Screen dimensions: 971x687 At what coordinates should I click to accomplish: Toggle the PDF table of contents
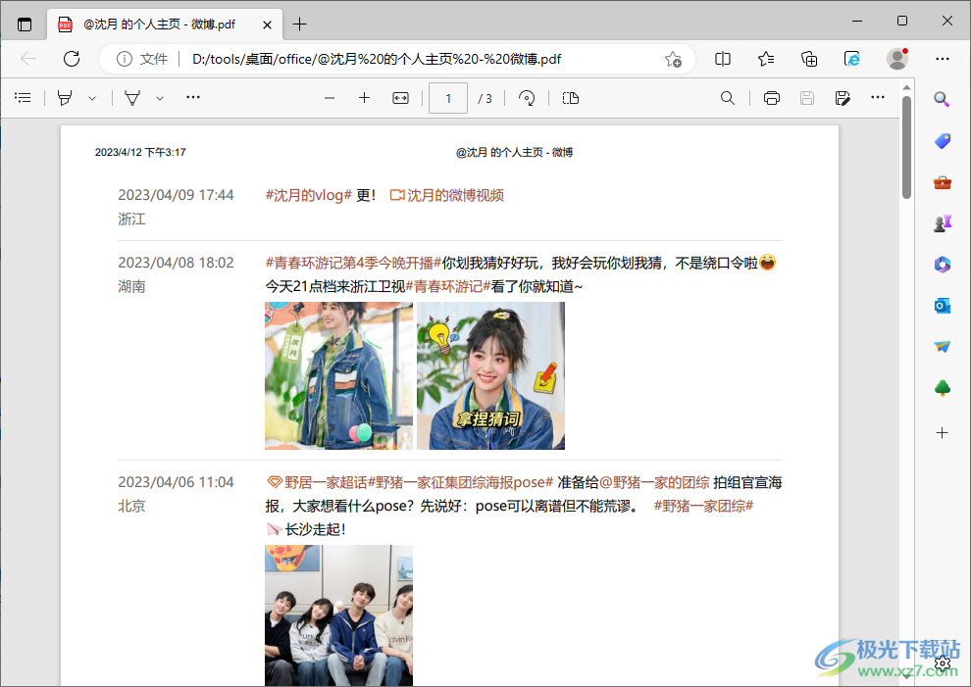pos(23,98)
